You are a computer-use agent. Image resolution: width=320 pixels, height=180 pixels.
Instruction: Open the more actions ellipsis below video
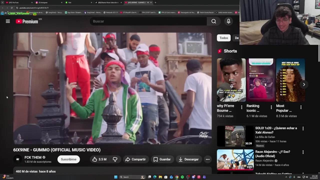207,159
